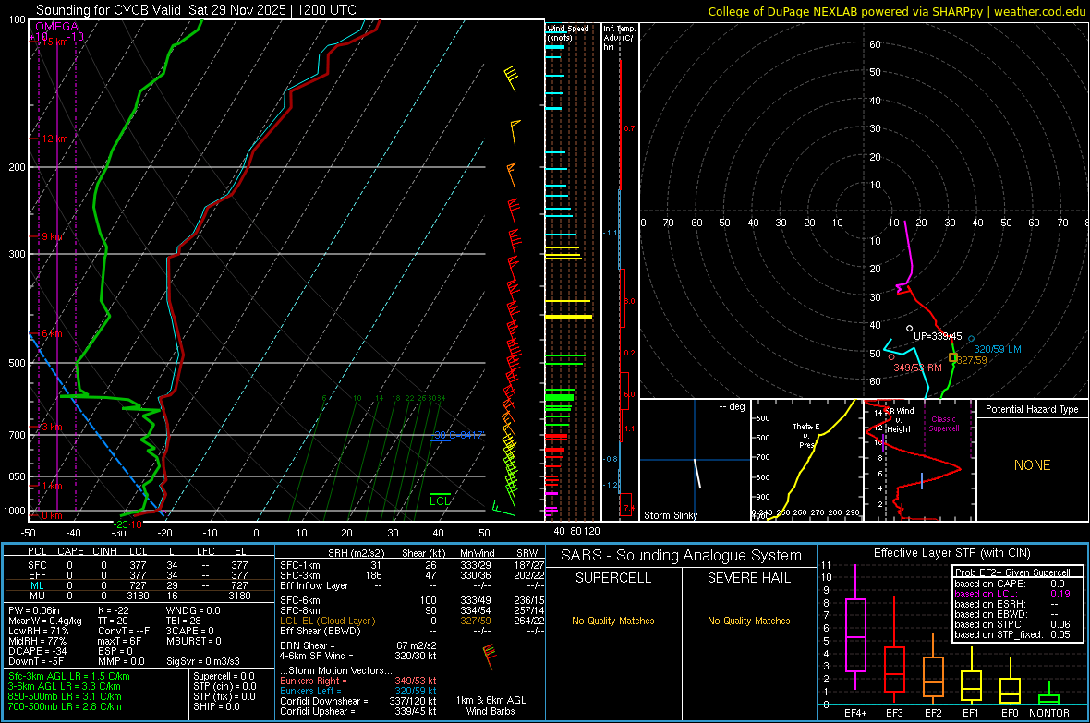This screenshot has width=1090, height=723.
Task: Click the 'UP=339/45' hodograph label
Action: click(x=938, y=336)
